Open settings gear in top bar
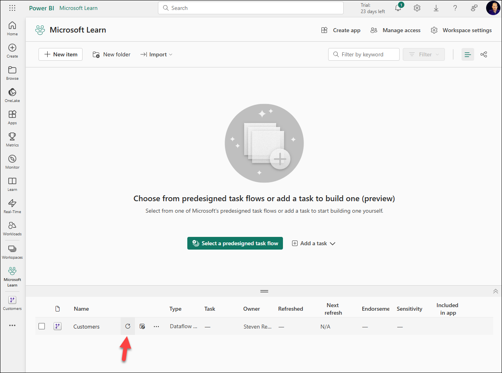 tap(417, 8)
